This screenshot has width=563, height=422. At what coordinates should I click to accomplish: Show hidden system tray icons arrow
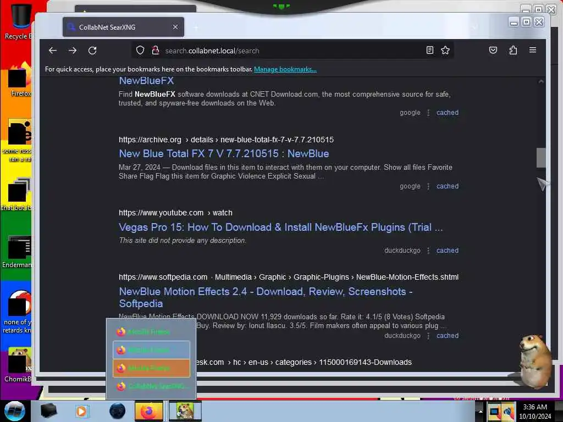pos(481,411)
